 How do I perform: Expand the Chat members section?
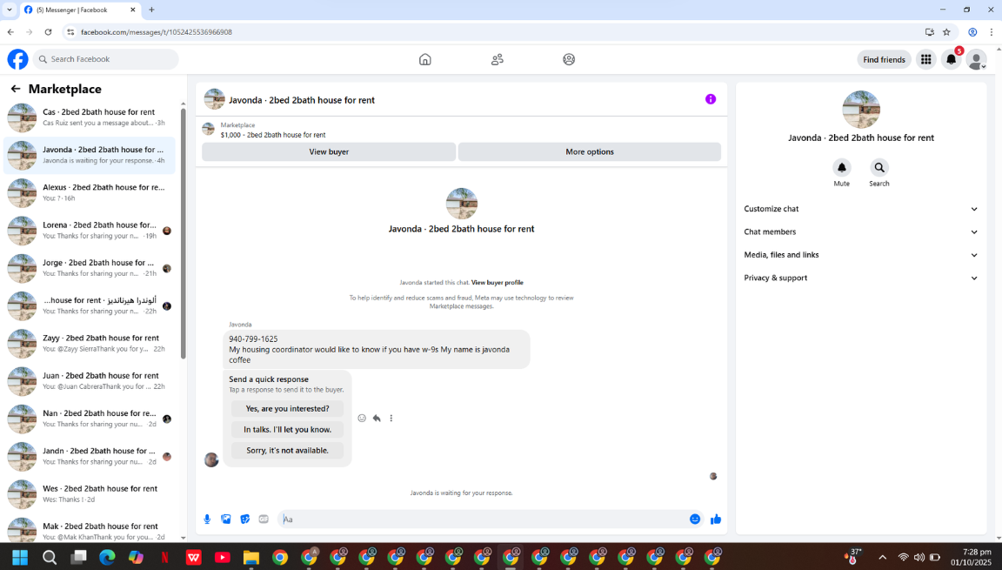point(861,232)
